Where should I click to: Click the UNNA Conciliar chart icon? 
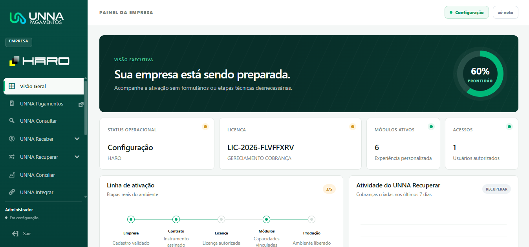click(12, 175)
